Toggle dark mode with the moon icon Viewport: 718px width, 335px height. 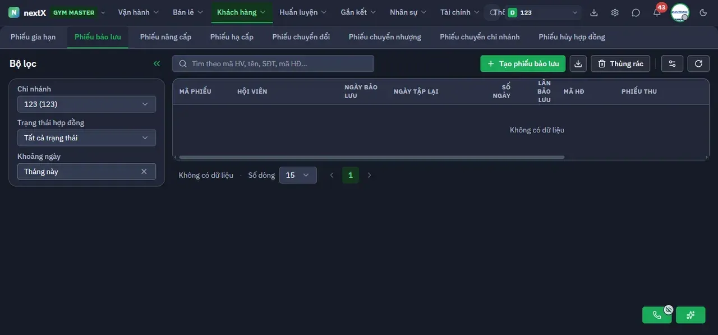click(703, 12)
